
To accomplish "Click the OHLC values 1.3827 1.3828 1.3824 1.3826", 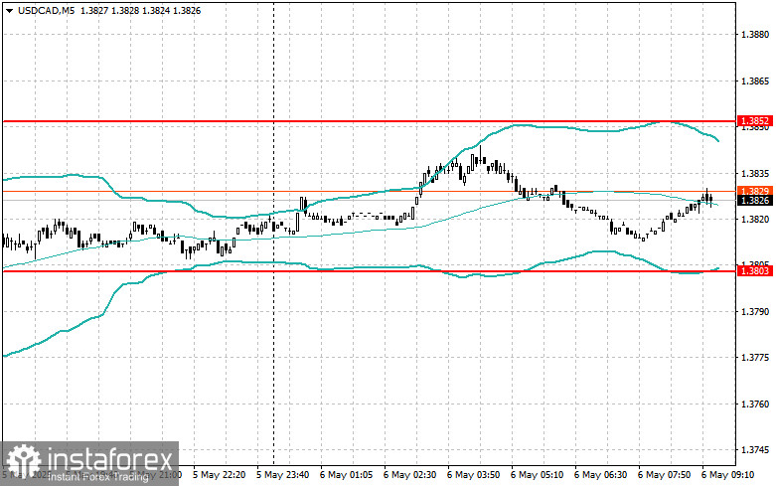I will pyautogui.click(x=140, y=10).
